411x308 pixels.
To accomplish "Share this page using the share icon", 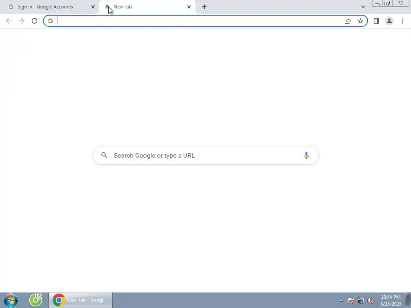I will point(348,21).
